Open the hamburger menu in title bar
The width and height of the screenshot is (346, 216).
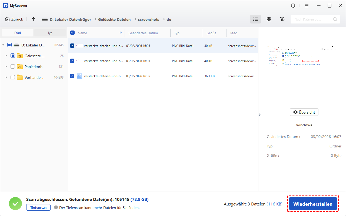(307, 6)
